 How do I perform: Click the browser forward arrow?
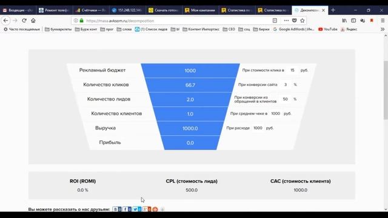[15, 21]
